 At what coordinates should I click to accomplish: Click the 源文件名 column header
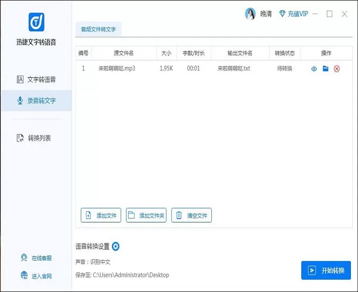pos(124,53)
